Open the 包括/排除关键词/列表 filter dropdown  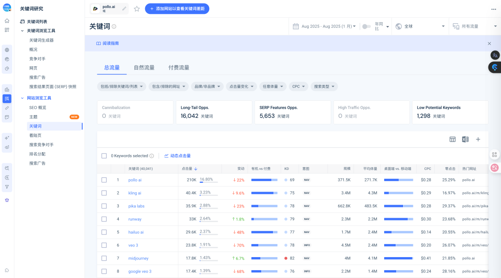click(122, 87)
